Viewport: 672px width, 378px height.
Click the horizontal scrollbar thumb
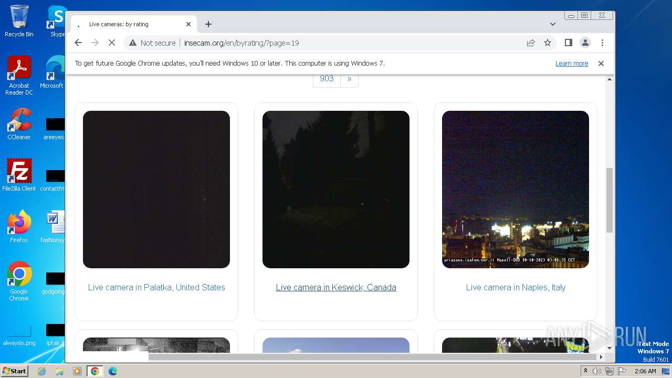pos(372,357)
